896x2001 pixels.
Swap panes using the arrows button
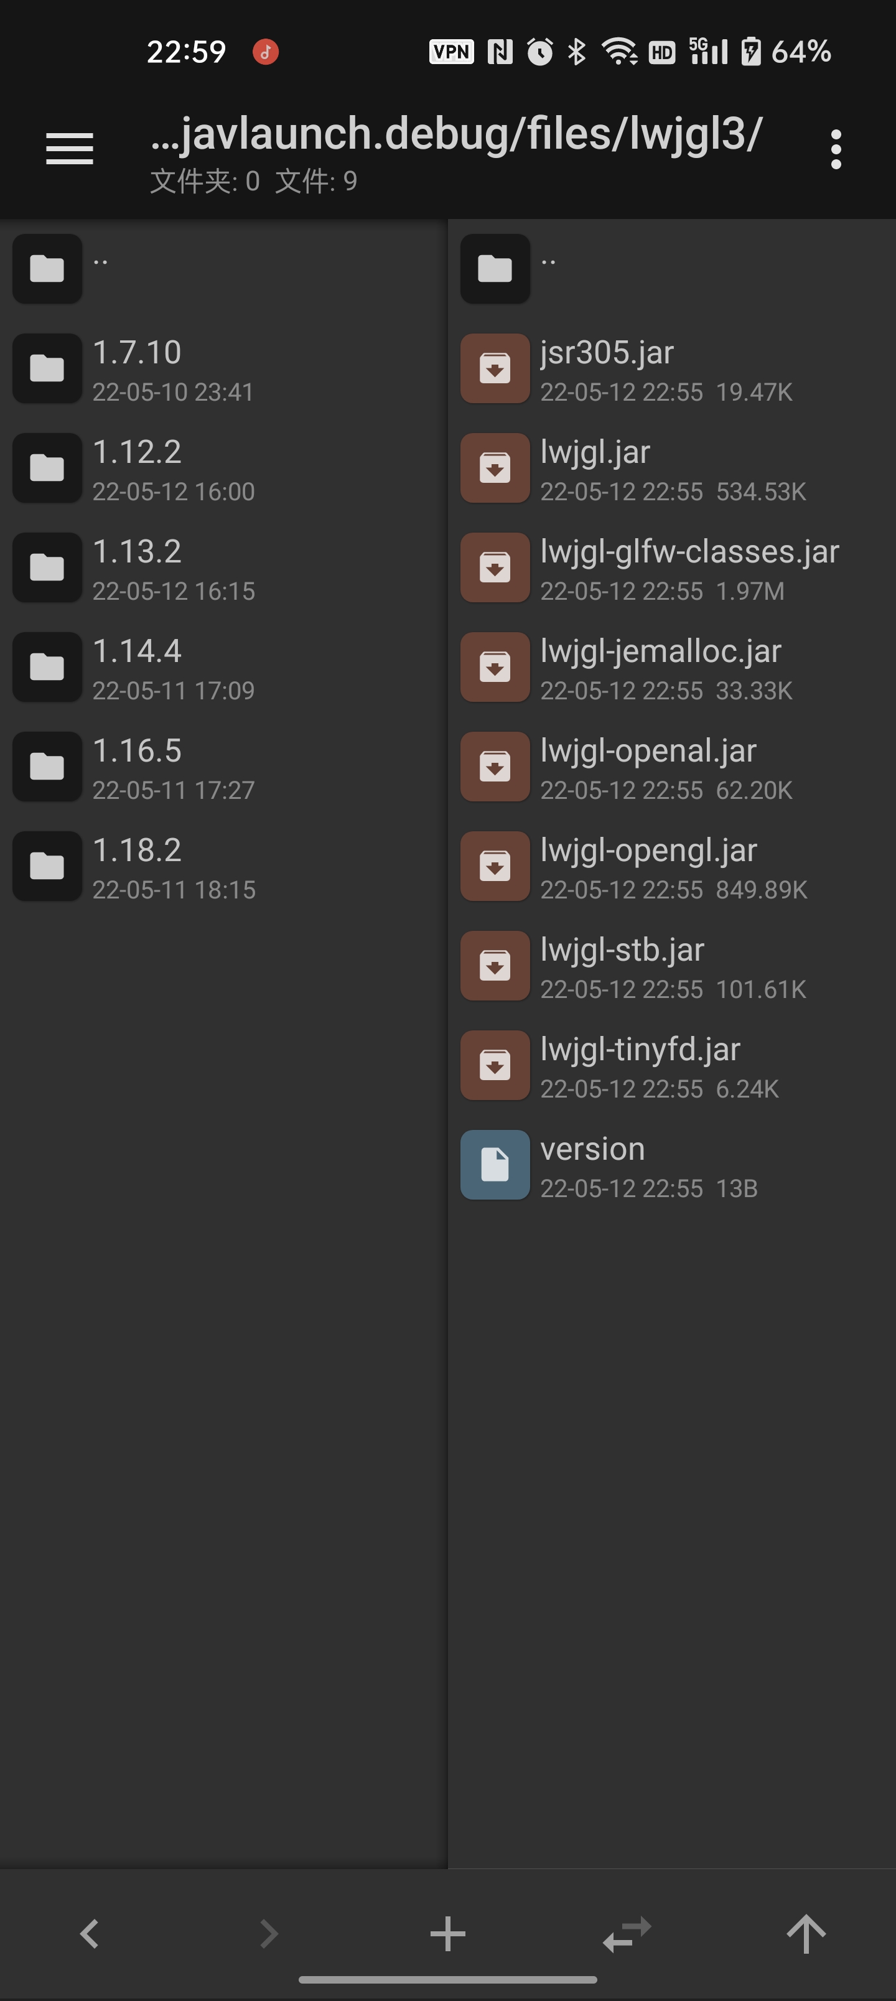(x=627, y=1932)
